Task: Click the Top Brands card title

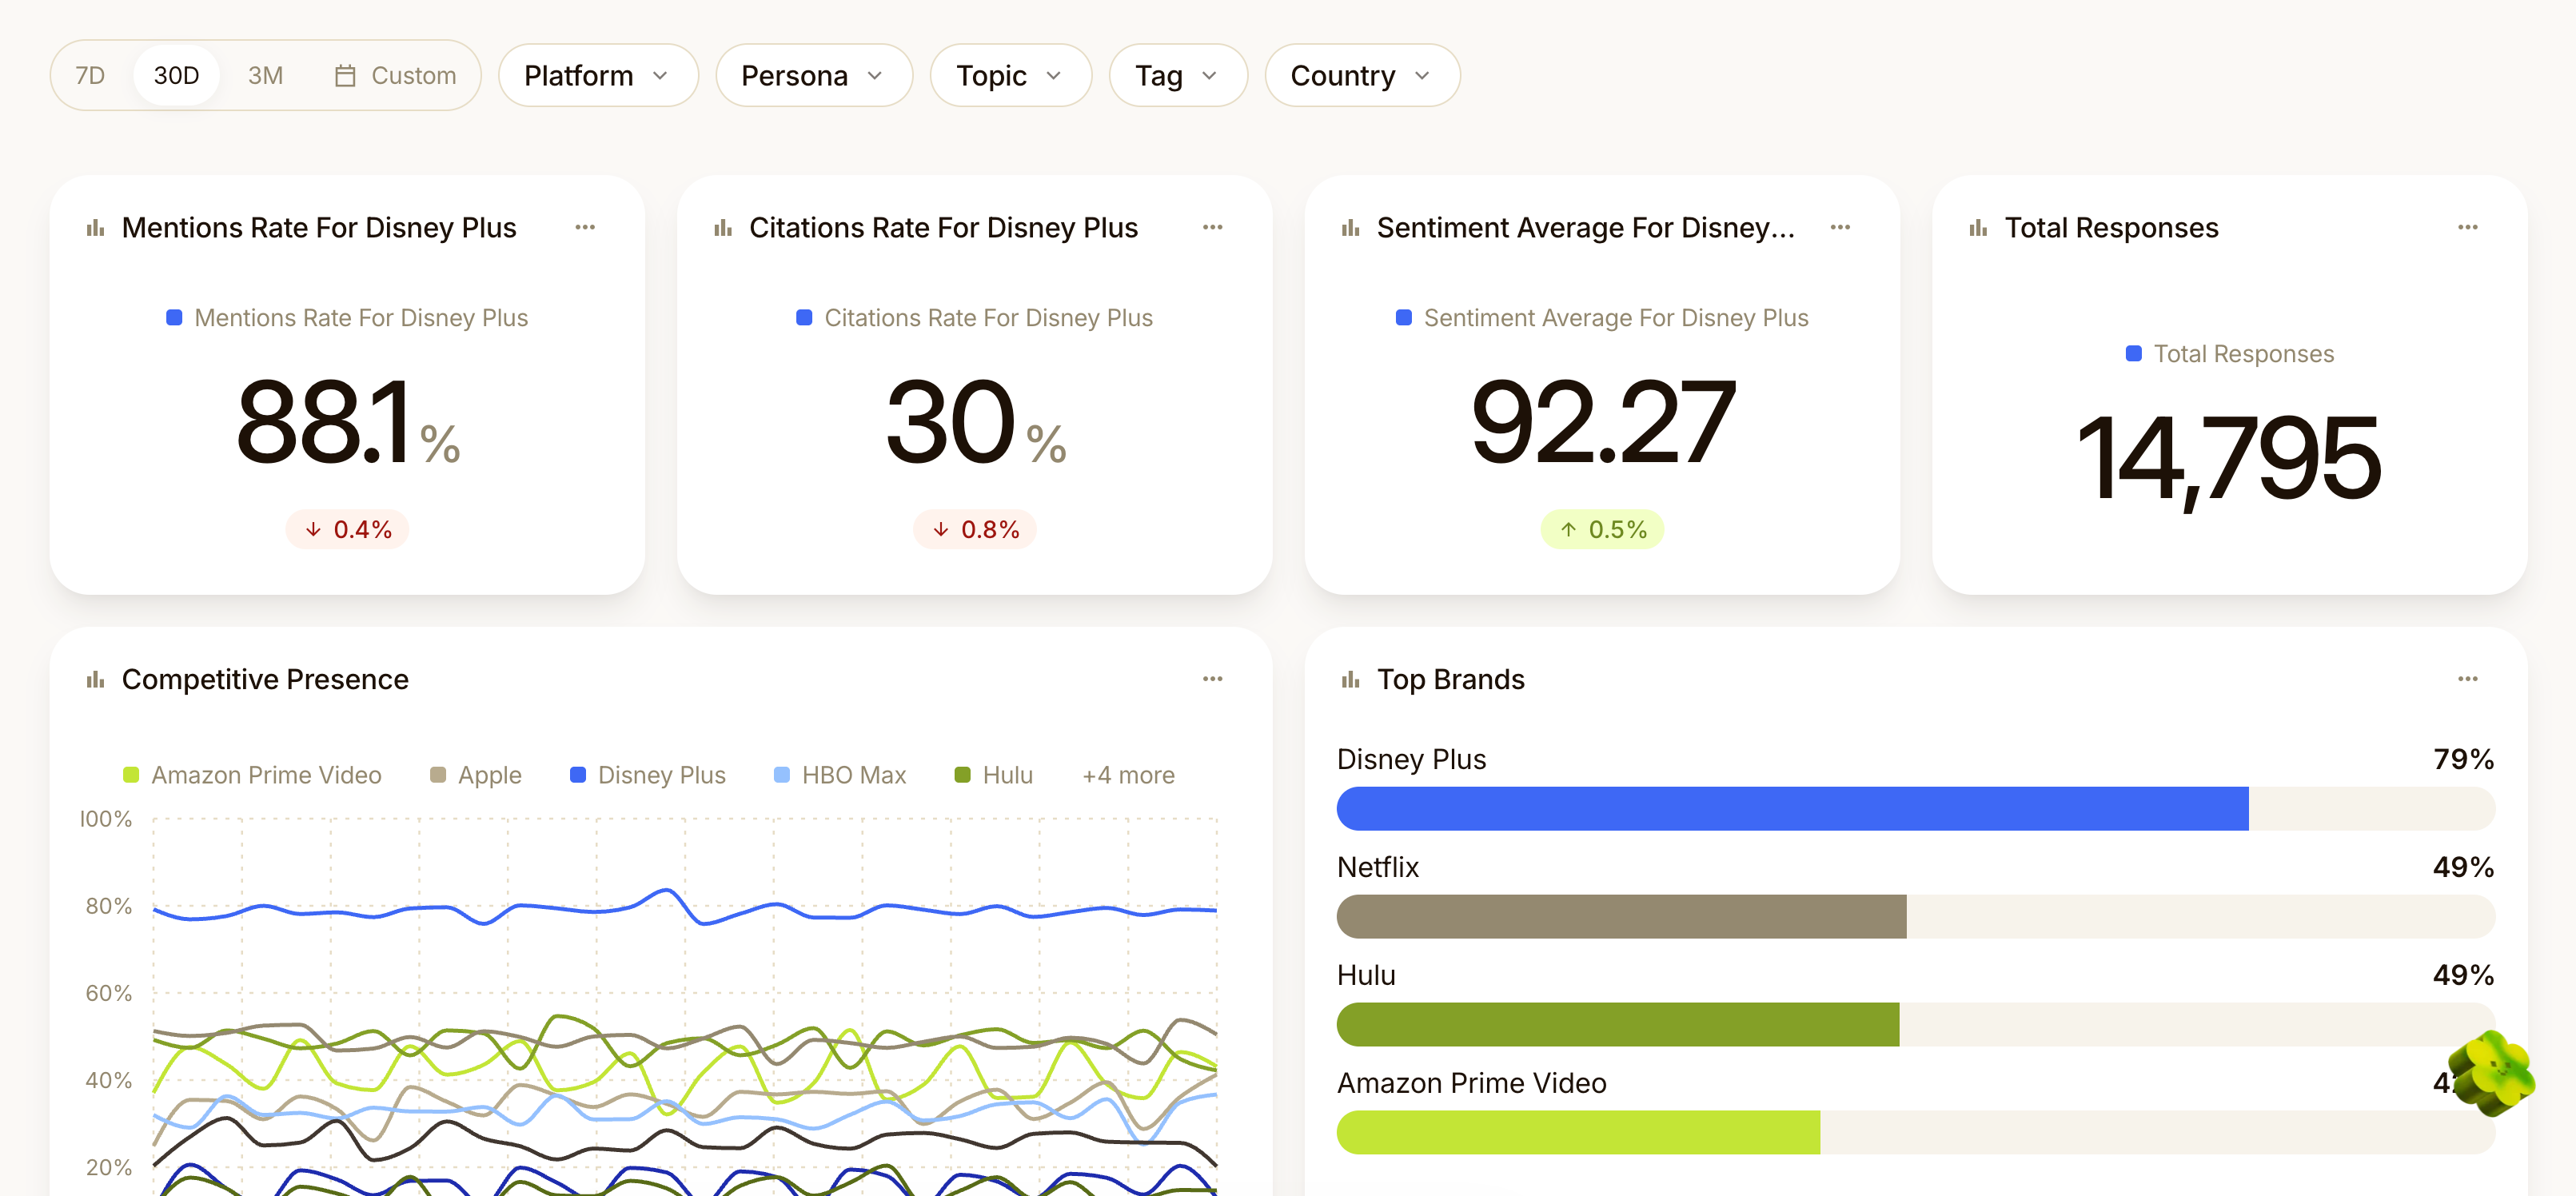Action: click(1451, 680)
